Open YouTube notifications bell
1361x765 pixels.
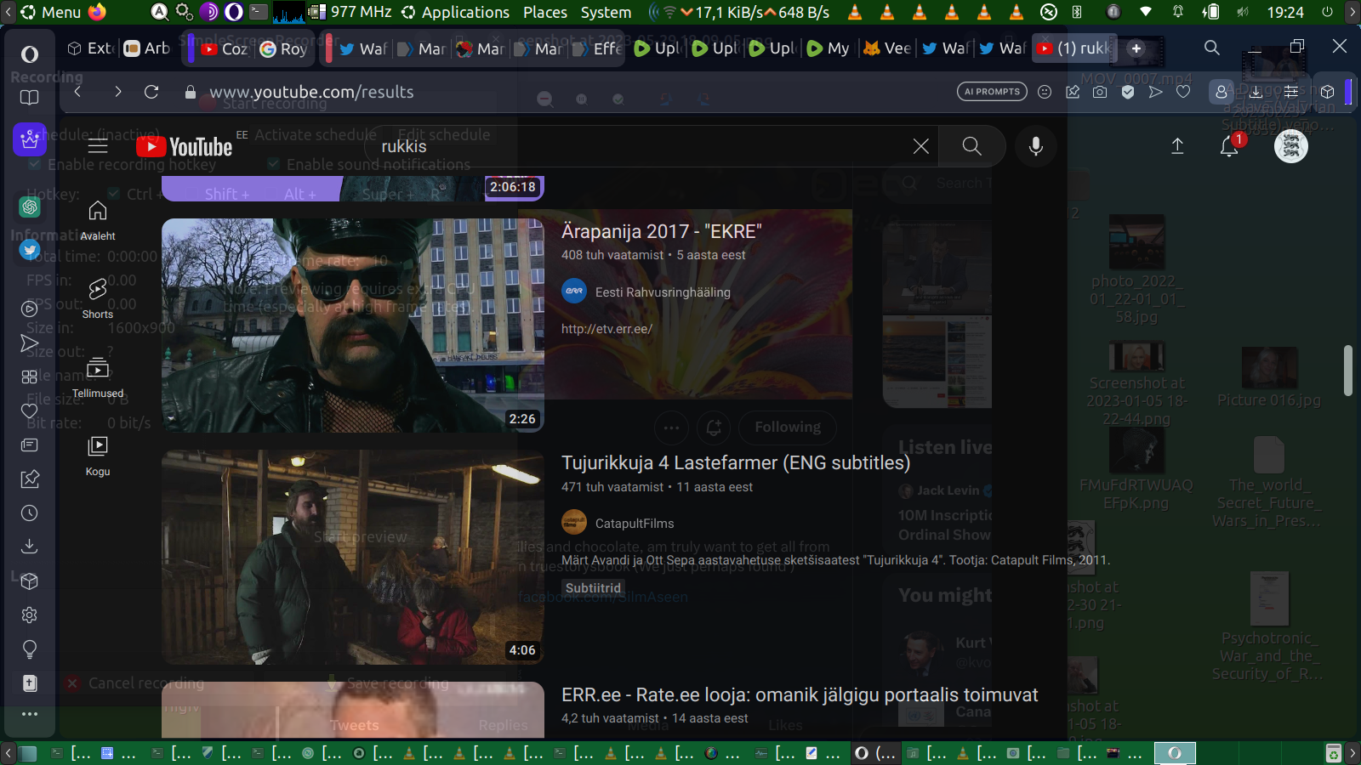[1229, 146]
